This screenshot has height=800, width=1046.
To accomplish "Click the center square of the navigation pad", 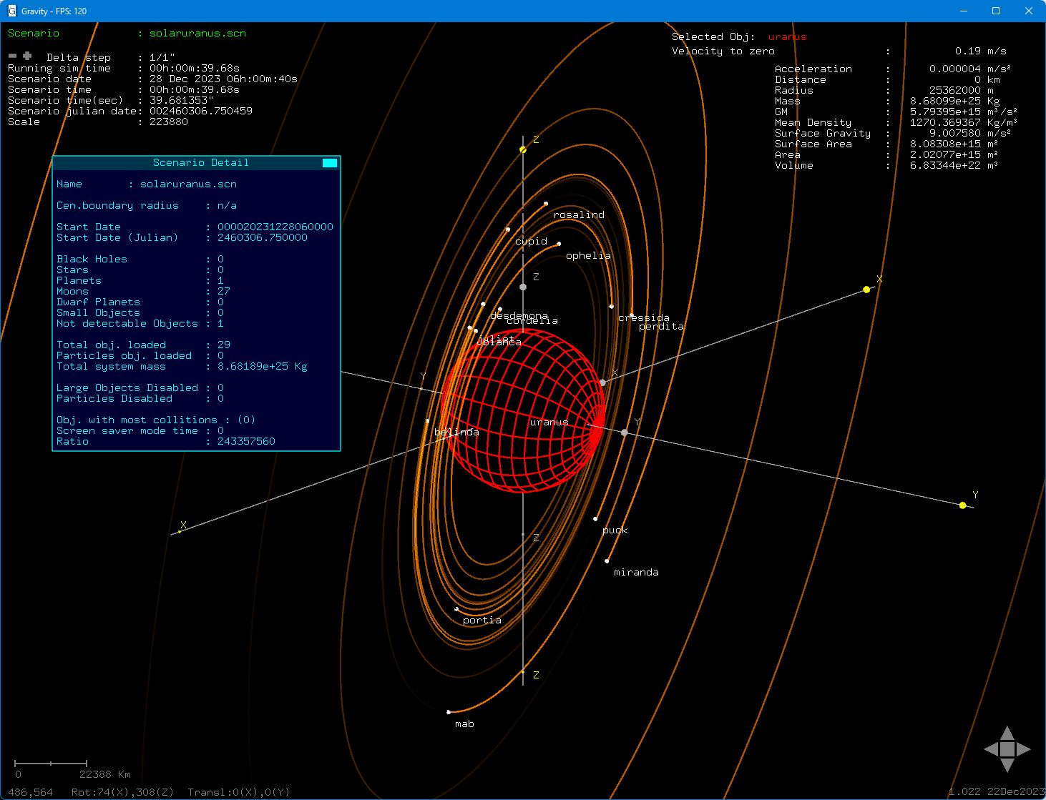I will click(1007, 749).
